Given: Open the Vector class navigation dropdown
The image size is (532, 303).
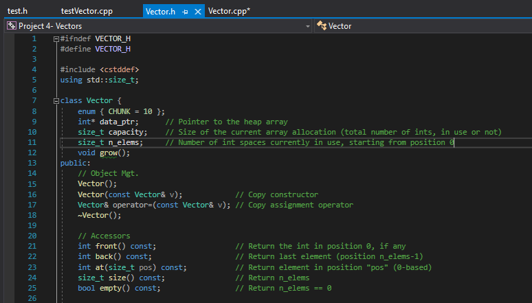Looking at the screenshot, I should [x=423, y=26].
